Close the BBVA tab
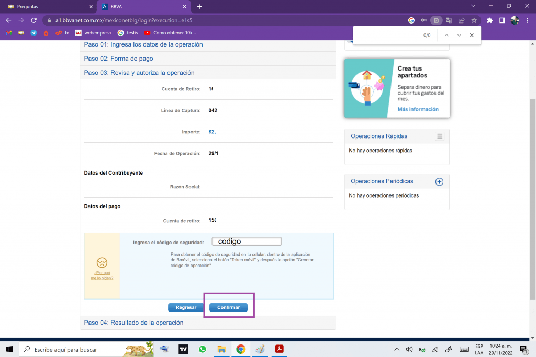The image size is (536, 357). coord(184,6)
